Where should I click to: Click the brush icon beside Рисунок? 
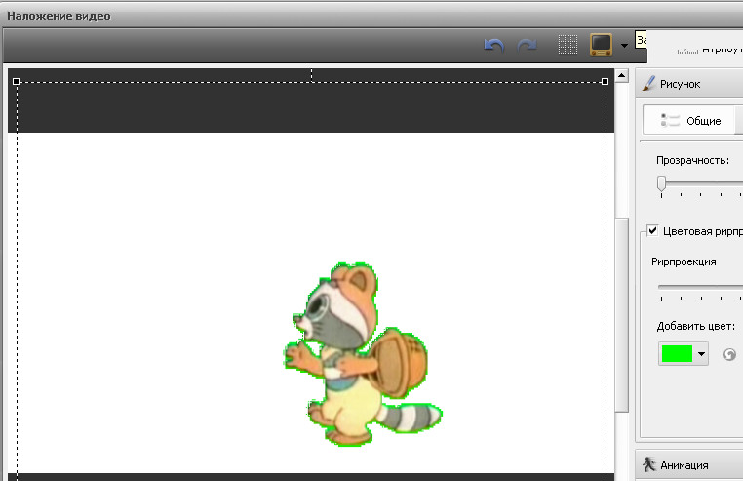[x=648, y=83]
